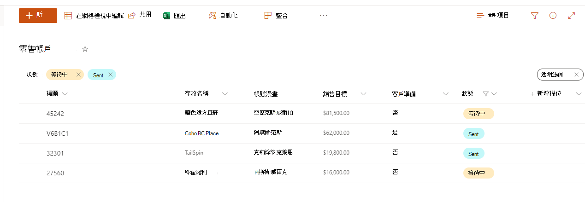Open the 自動化 automation menu
The height and width of the screenshot is (202, 585).
[x=223, y=16]
